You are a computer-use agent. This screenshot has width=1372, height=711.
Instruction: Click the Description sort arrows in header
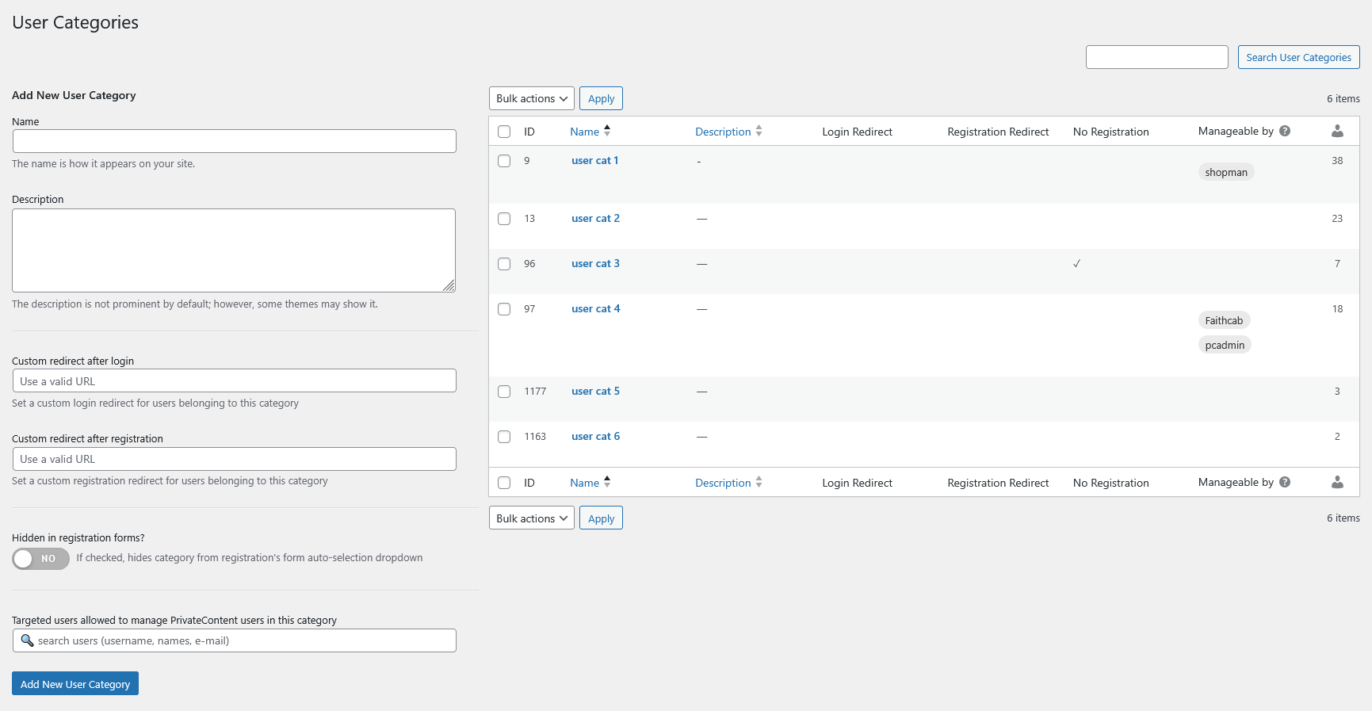click(759, 131)
